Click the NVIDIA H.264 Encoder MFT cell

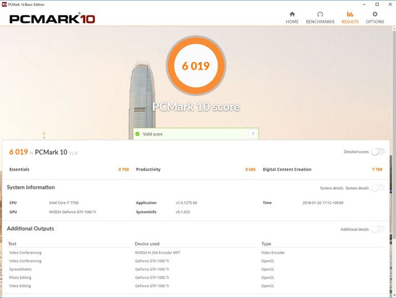(158, 253)
